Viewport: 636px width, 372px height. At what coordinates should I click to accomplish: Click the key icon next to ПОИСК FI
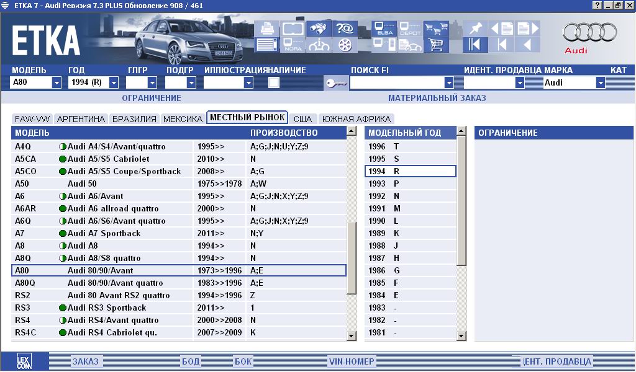(x=336, y=83)
